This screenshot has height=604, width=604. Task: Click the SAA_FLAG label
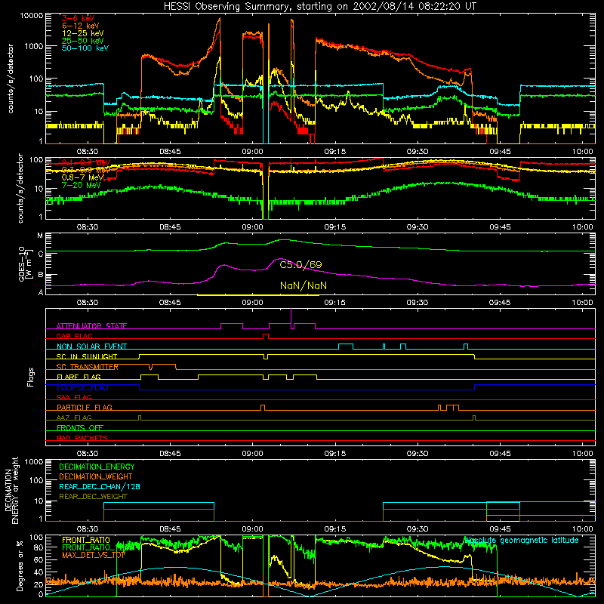[x=74, y=397]
